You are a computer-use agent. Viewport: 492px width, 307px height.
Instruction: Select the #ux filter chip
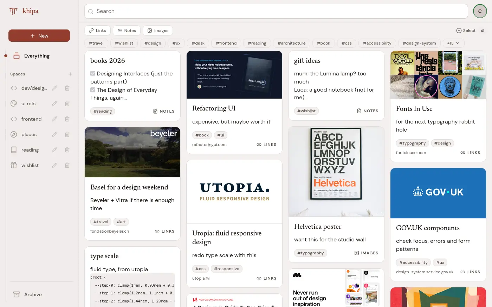tap(176, 43)
